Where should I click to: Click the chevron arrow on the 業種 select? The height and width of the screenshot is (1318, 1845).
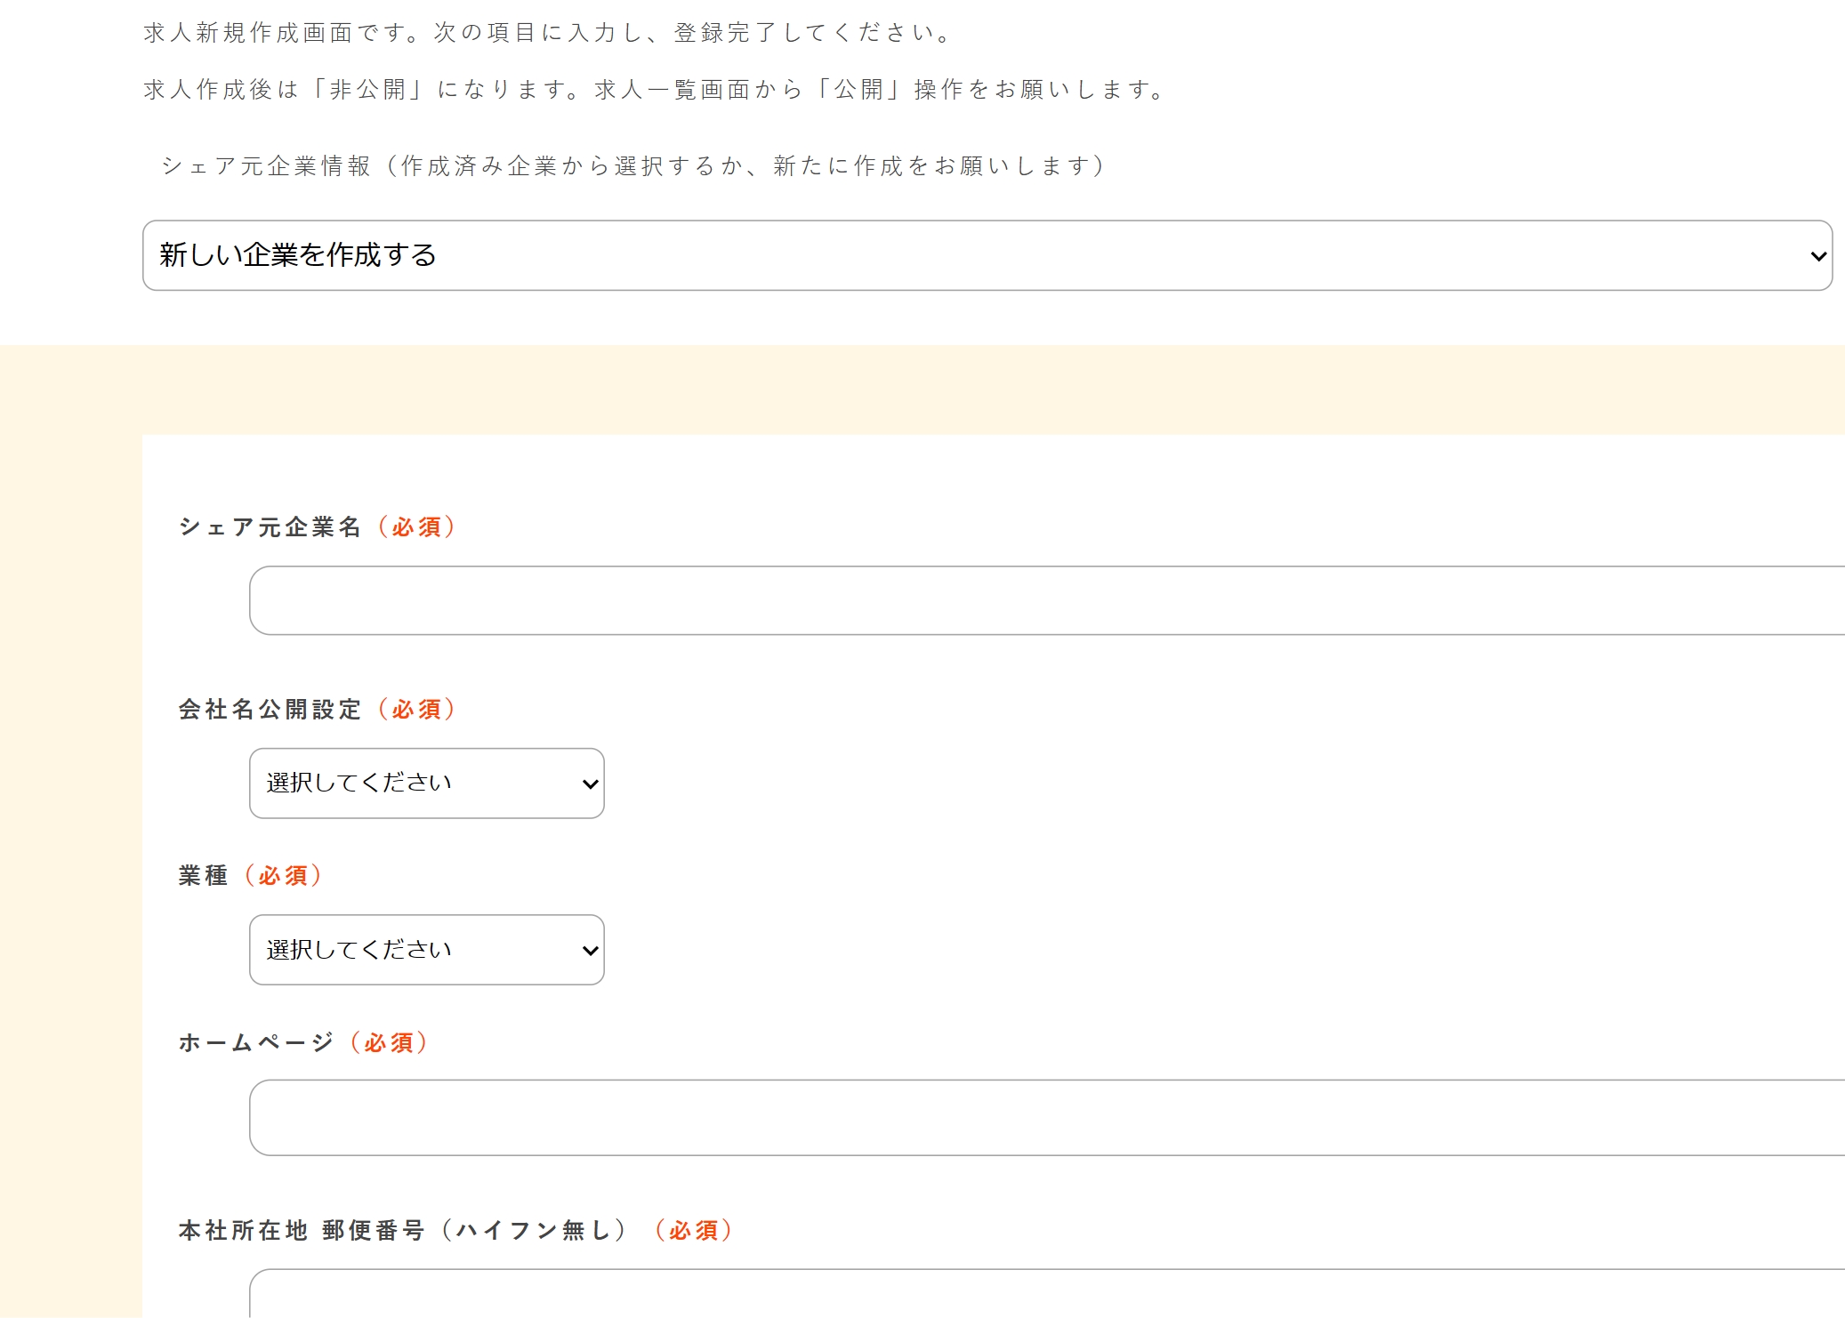tap(589, 950)
